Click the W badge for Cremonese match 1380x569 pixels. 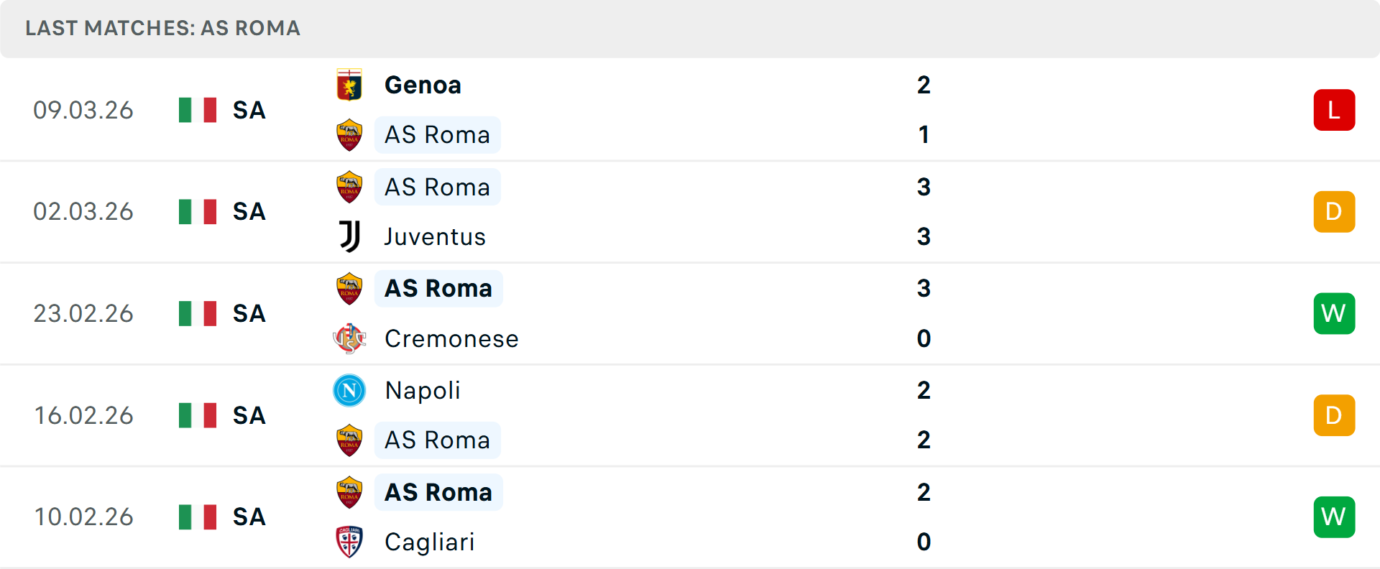click(1334, 313)
